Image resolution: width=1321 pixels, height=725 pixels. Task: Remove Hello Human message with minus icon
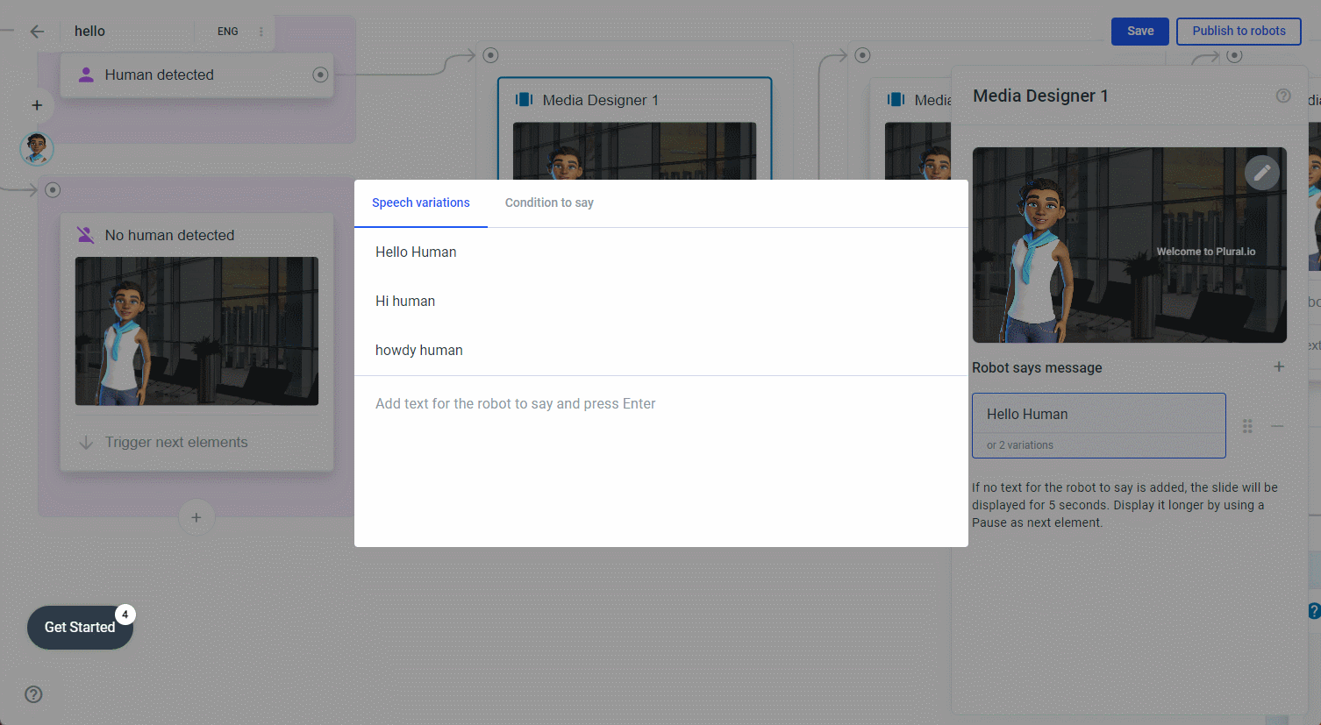pos(1277,426)
